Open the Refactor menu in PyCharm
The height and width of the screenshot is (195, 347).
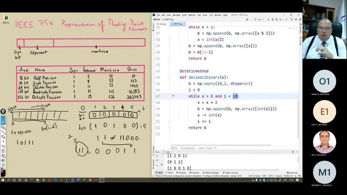192,15
